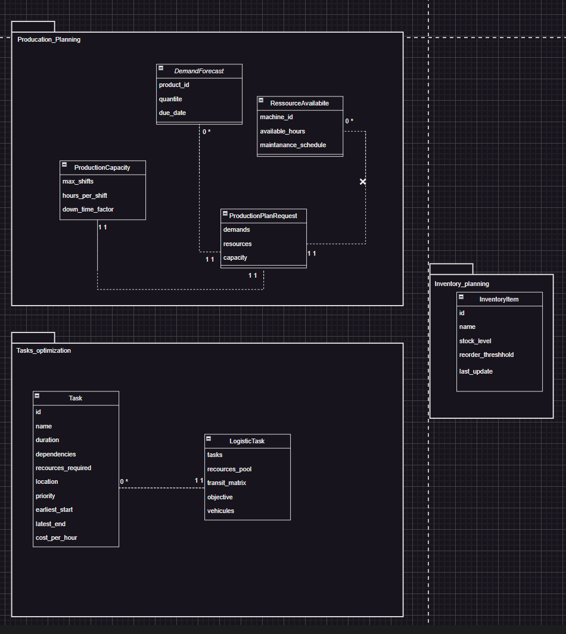Image resolution: width=566 pixels, height=634 pixels.
Task: Collapse the LogisticTask class box
Action: click(209, 439)
